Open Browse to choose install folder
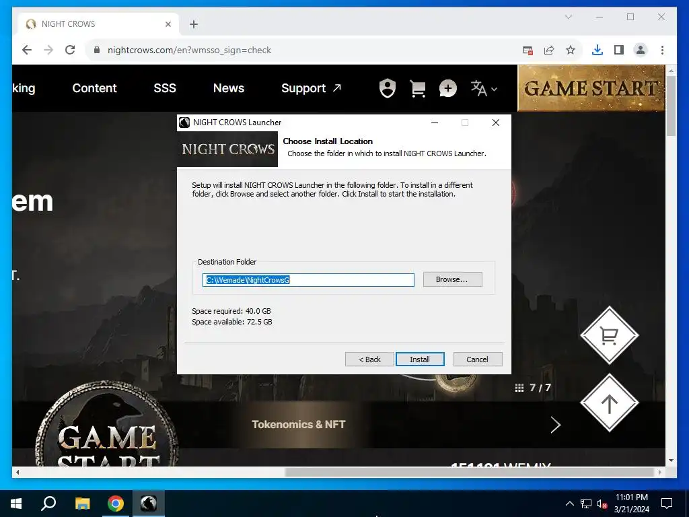The height and width of the screenshot is (517, 689). pos(452,279)
